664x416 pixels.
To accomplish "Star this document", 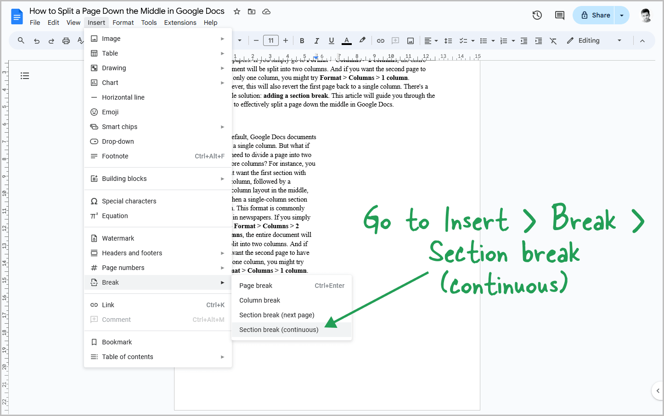I will coord(237,11).
